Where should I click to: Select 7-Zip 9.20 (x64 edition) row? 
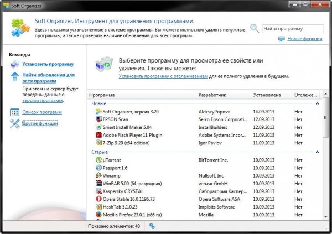pos(126,143)
